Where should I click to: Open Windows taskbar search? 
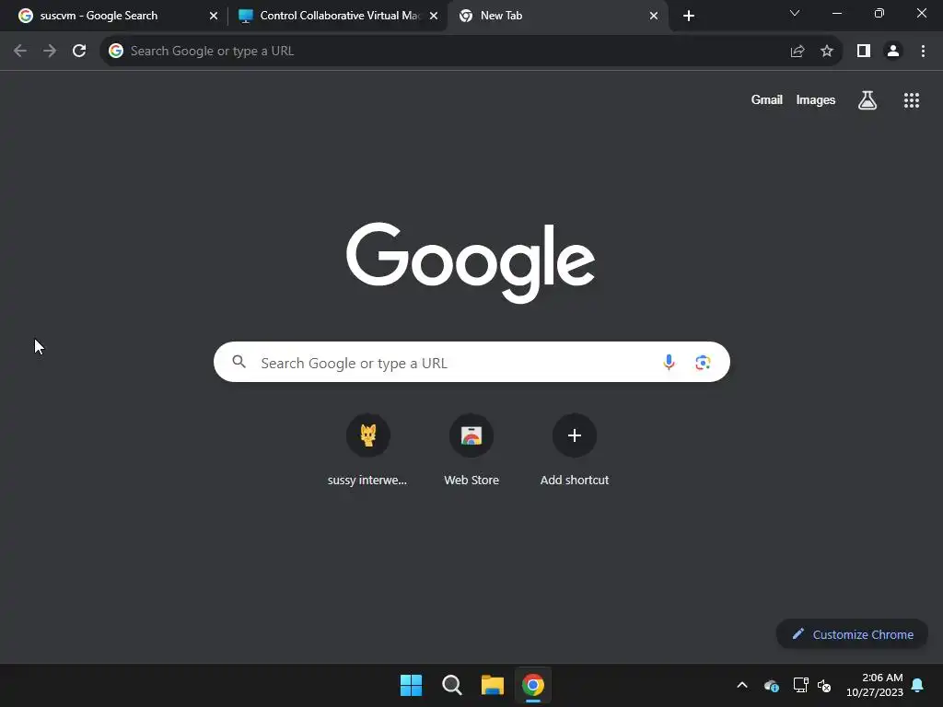pos(451,685)
